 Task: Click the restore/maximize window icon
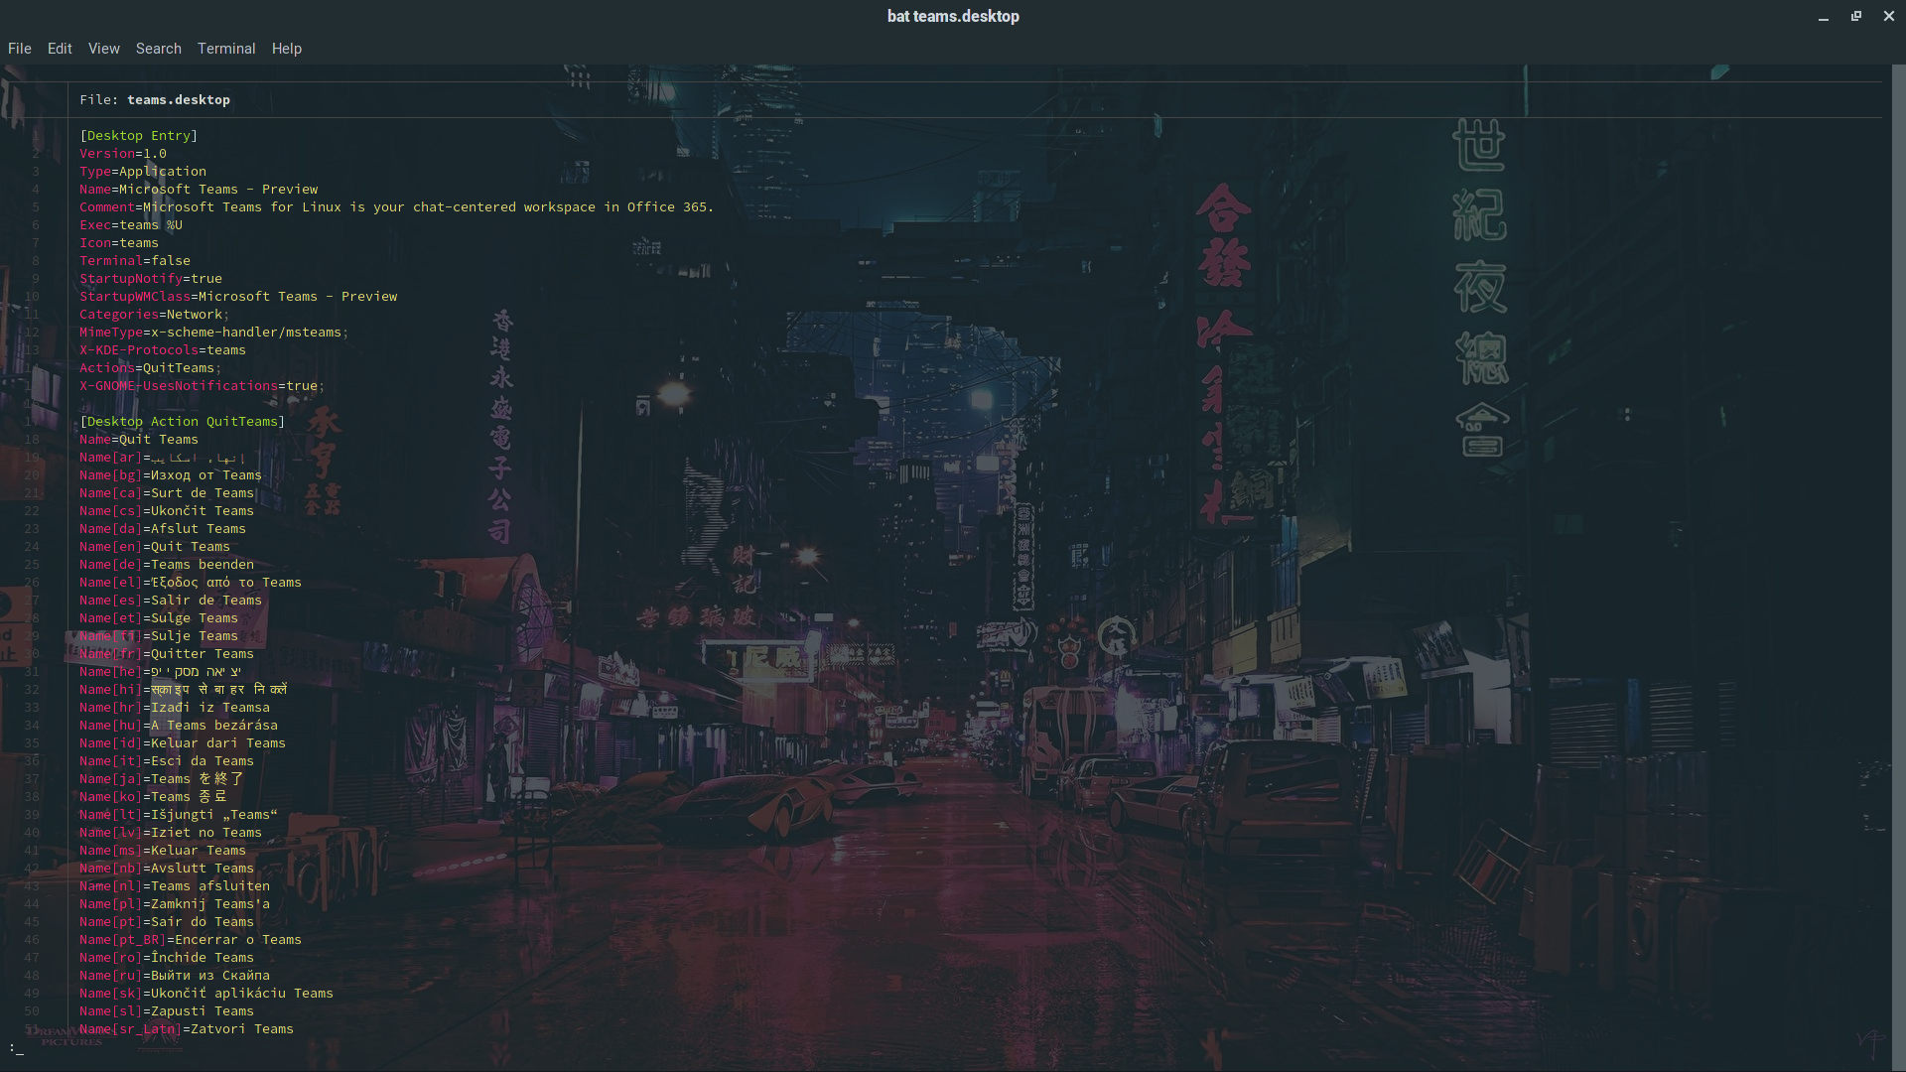click(1856, 16)
